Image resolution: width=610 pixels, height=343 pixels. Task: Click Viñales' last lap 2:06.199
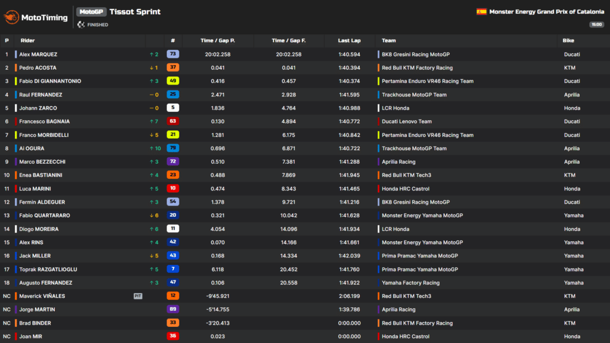pos(349,296)
